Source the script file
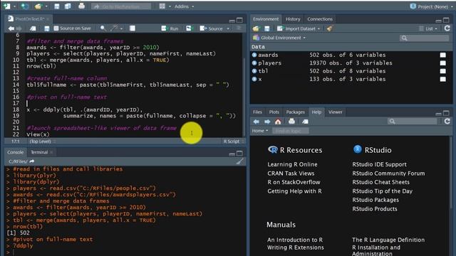Screen dimensions: 456x256 point(212,28)
